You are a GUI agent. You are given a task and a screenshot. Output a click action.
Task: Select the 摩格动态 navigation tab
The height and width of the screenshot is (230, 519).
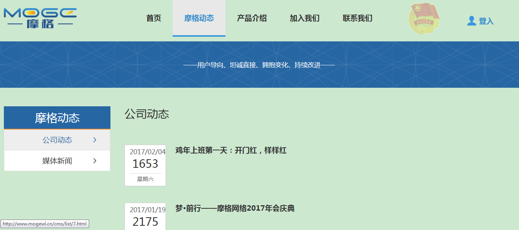[199, 18]
